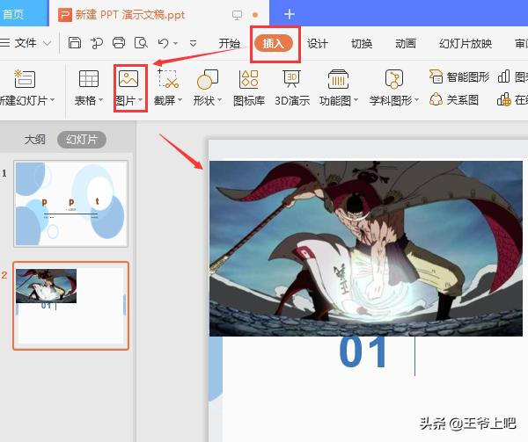Select the Table (表格) icon
This screenshot has width=528, height=442.
coord(89,79)
